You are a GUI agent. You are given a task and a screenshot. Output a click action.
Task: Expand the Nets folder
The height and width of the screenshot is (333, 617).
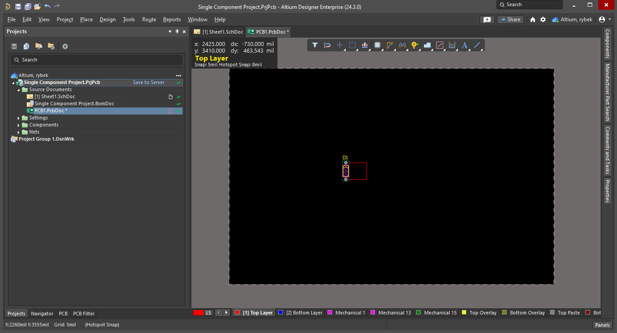(19, 132)
